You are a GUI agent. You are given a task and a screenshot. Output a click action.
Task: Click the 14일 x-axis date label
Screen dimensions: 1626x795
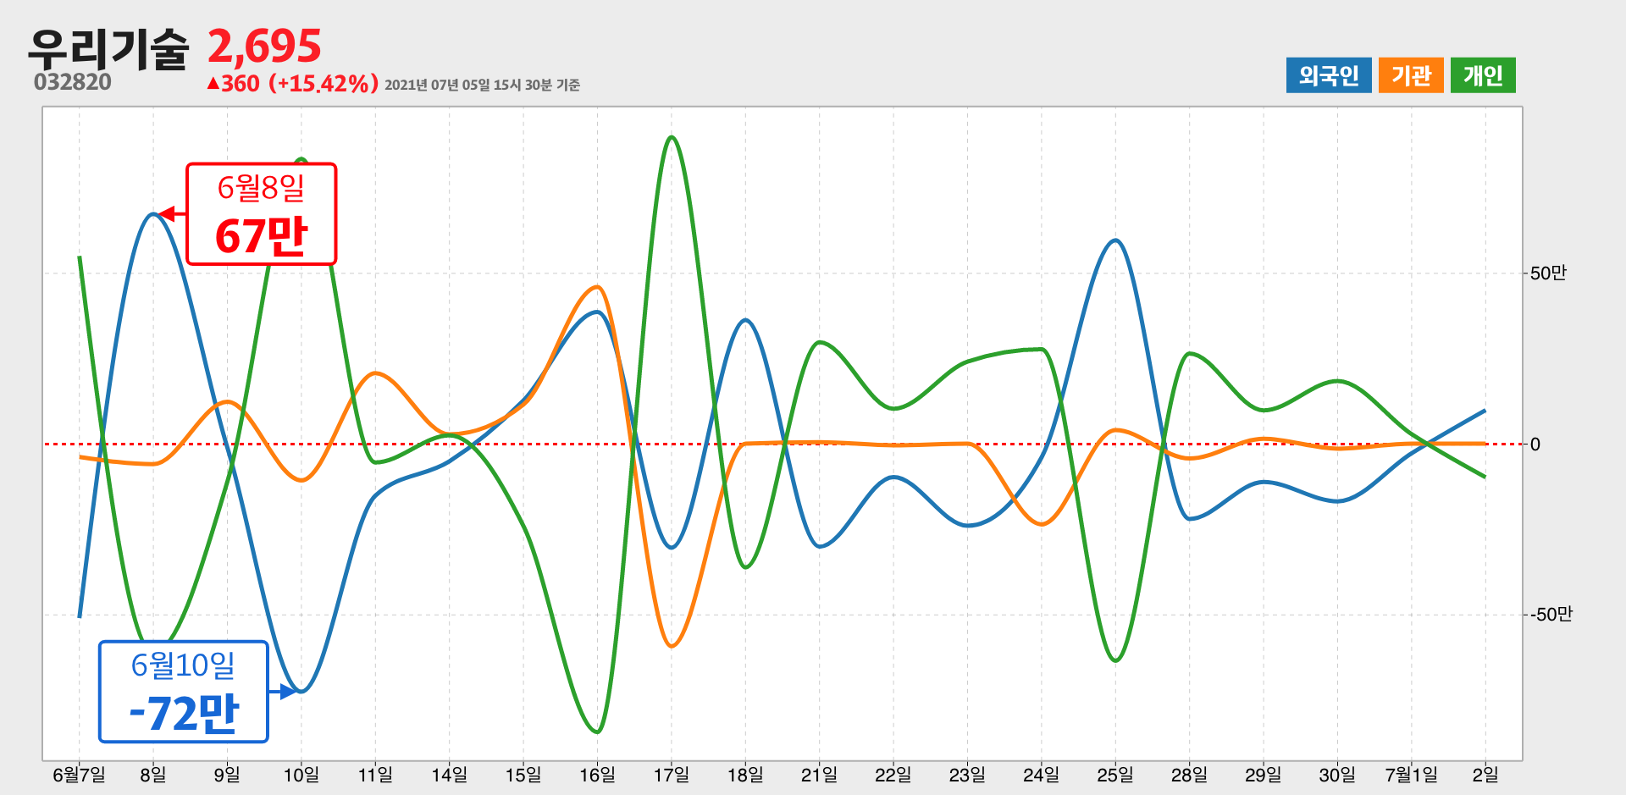[449, 774]
